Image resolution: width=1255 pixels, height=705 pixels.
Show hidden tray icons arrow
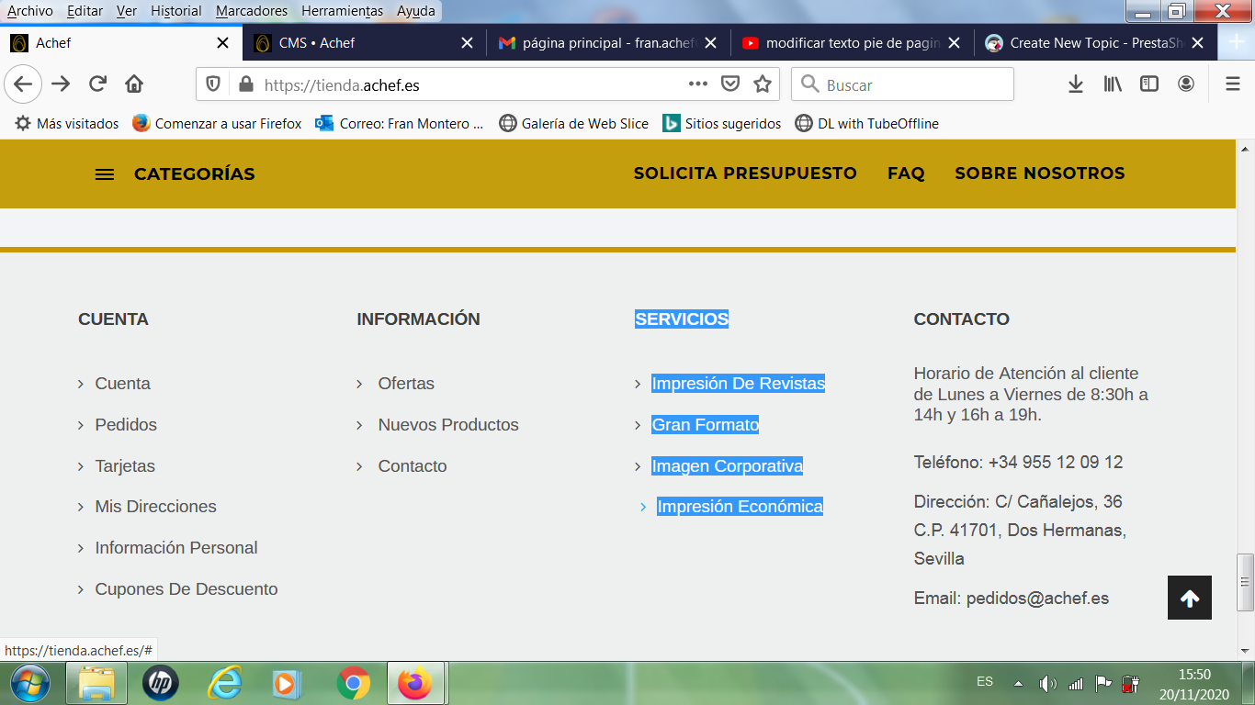point(1018,683)
